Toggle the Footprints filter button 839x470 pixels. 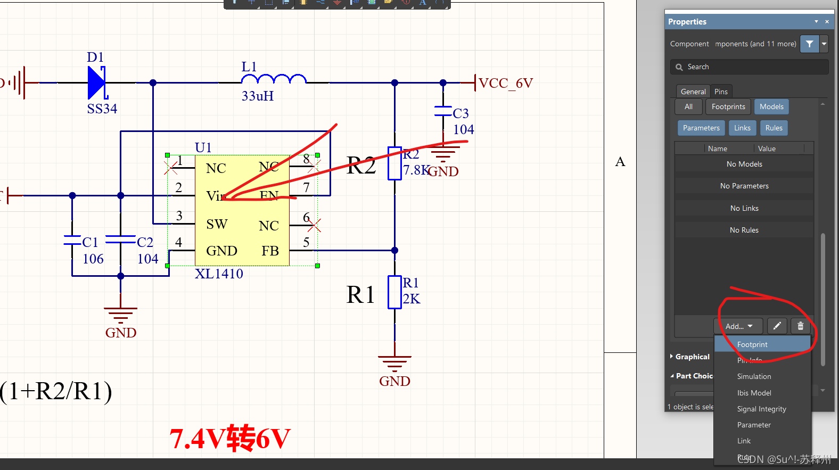pyautogui.click(x=728, y=106)
